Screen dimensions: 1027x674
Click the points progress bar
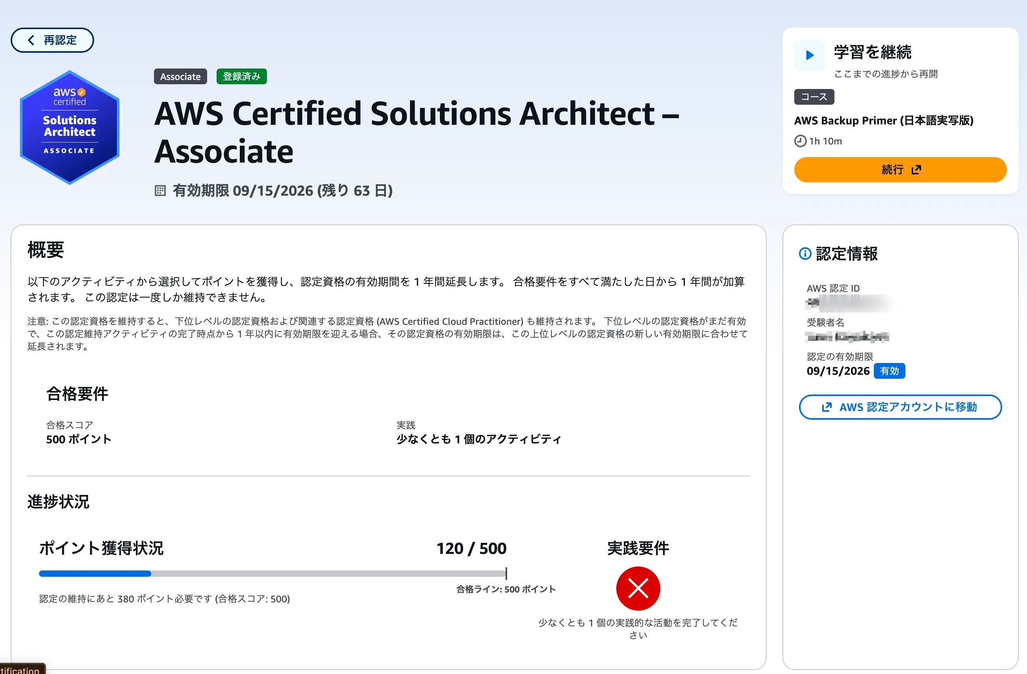click(x=273, y=574)
